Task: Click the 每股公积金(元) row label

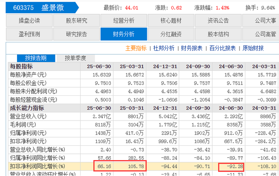Action: pos(28,83)
